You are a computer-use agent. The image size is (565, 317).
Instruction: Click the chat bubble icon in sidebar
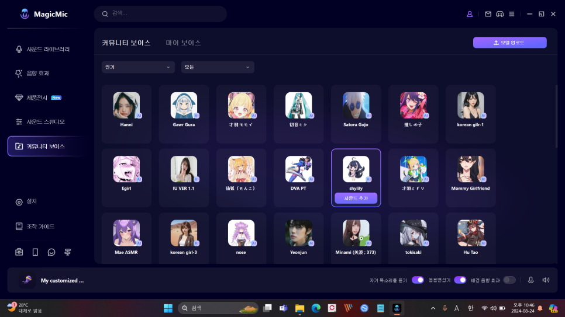(51, 252)
